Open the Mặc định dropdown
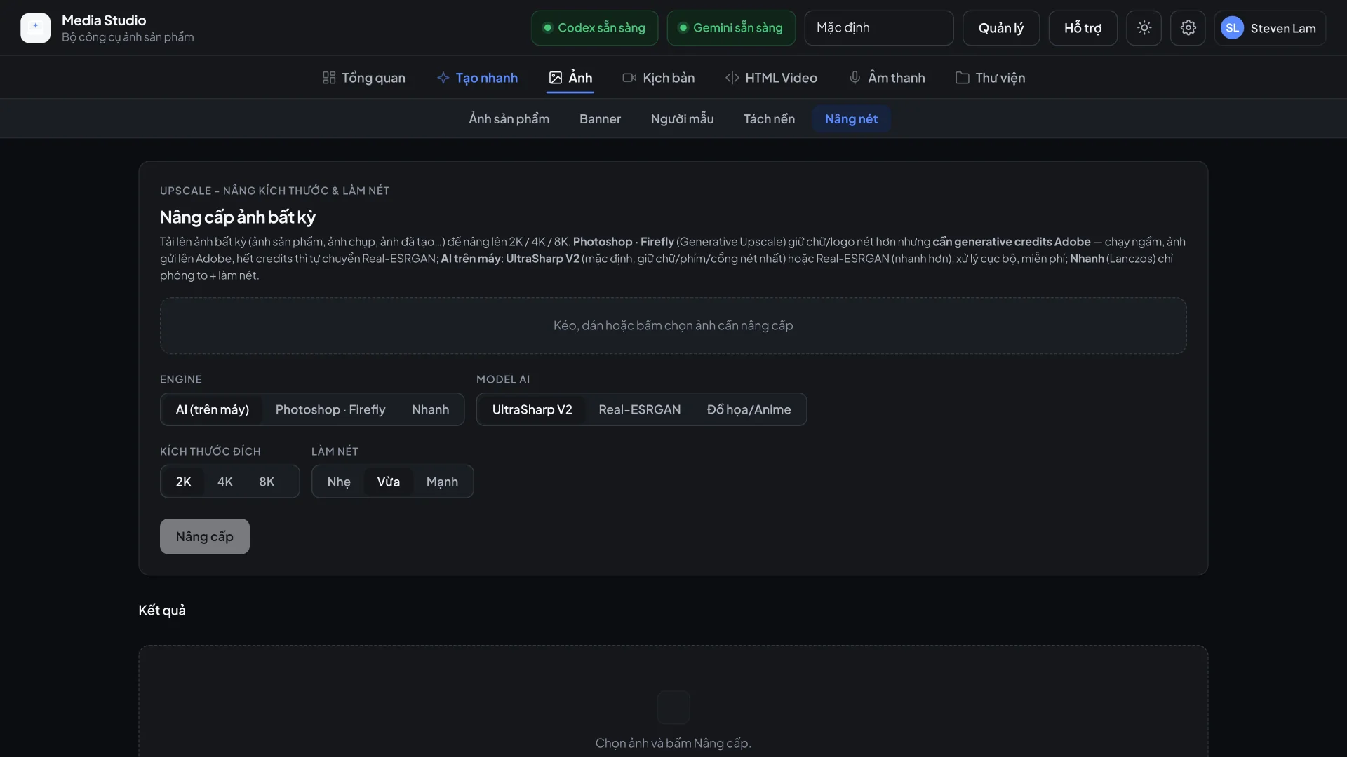 [878, 28]
